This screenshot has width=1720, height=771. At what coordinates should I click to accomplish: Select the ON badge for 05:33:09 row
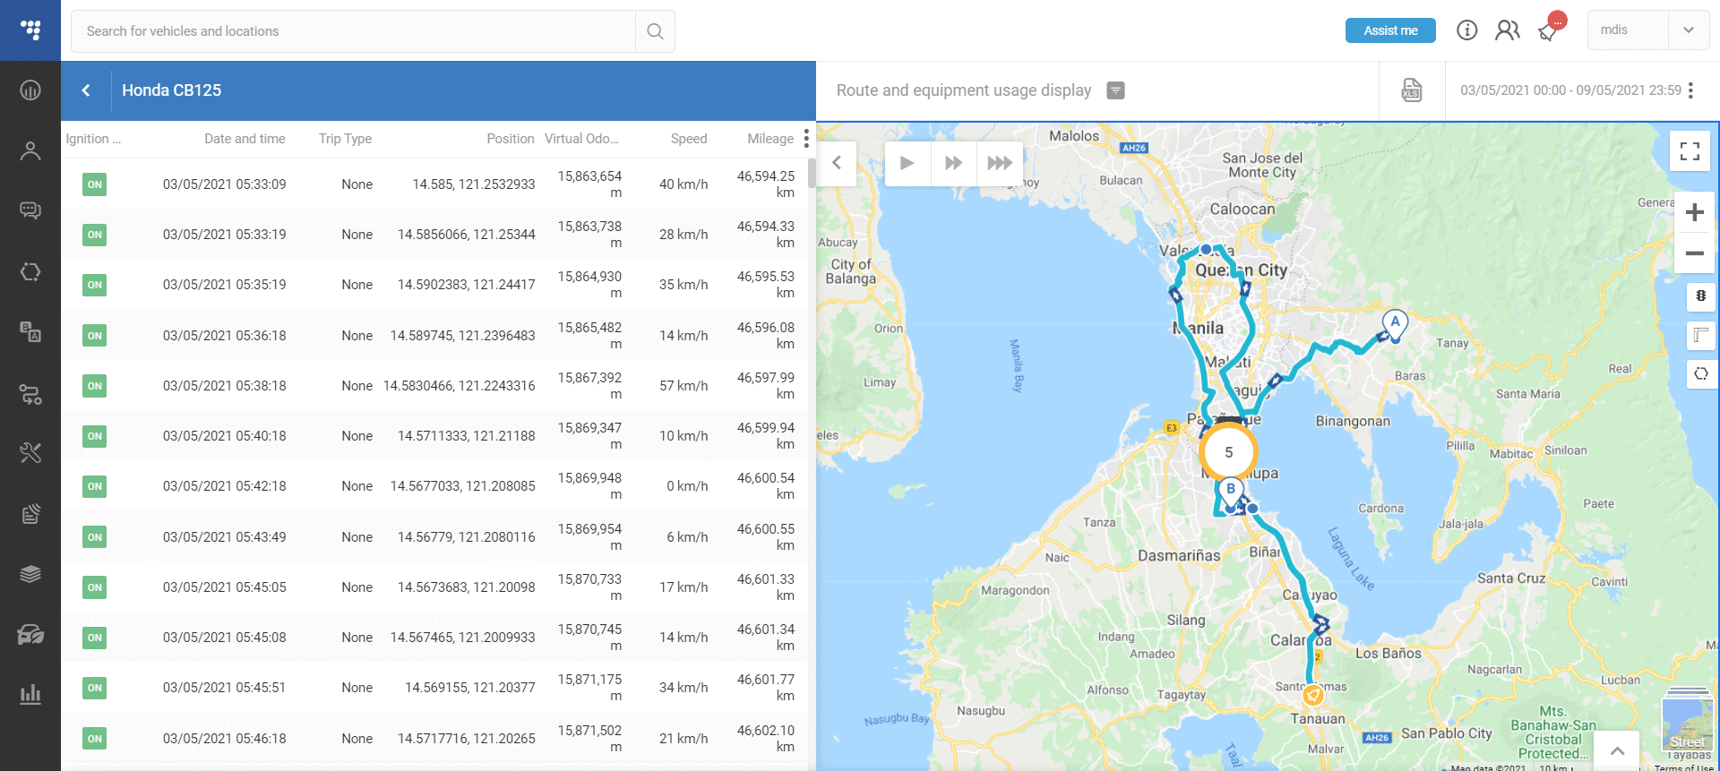click(x=95, y=184)
